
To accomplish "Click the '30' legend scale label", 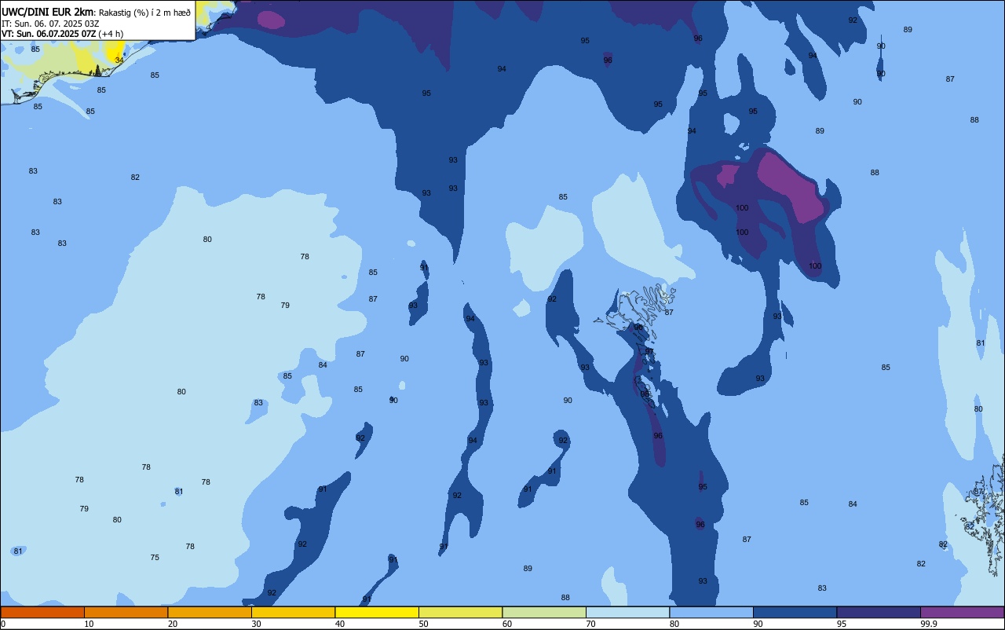I will click(x=256, y=624).
